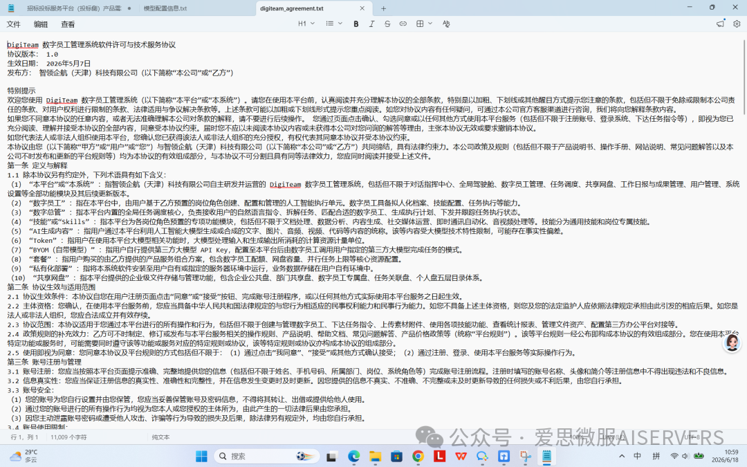Click the vertical scrollbar thumb

coord(744,76)
